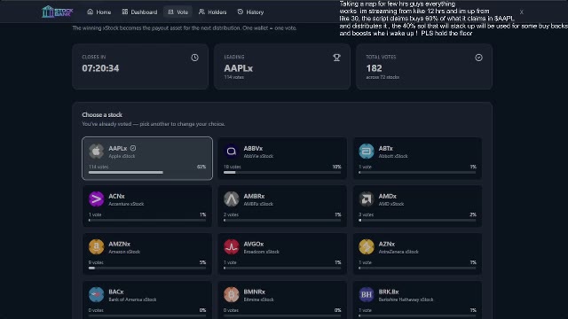568x319 pixels.
Task: Click the 10% figure on ABBVx card
Action: [336, 167]
